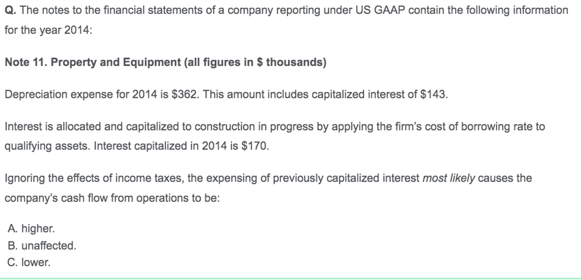The height and width of the screenshot is (280, 581).
Task: Click the bold Q. question marker
Action: (x=11, y=11)
